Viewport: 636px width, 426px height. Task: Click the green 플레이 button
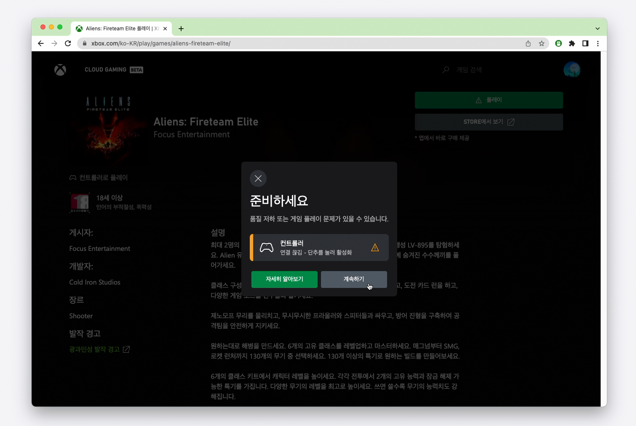tap(489, 100)
